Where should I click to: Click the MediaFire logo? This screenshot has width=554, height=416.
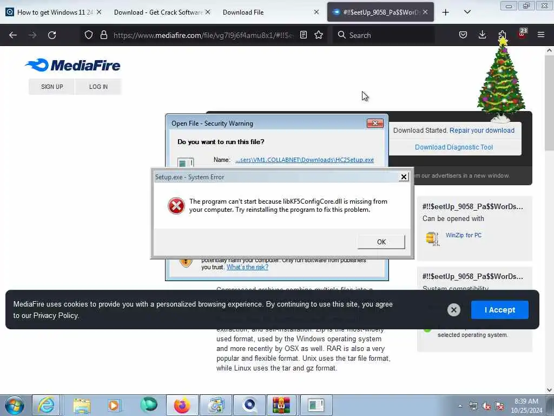coord(73,65)
